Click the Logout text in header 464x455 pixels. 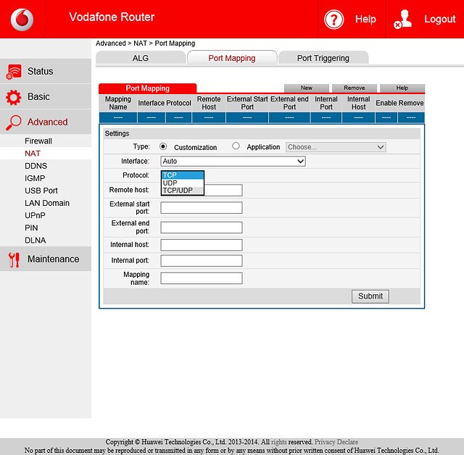[440, 20]
